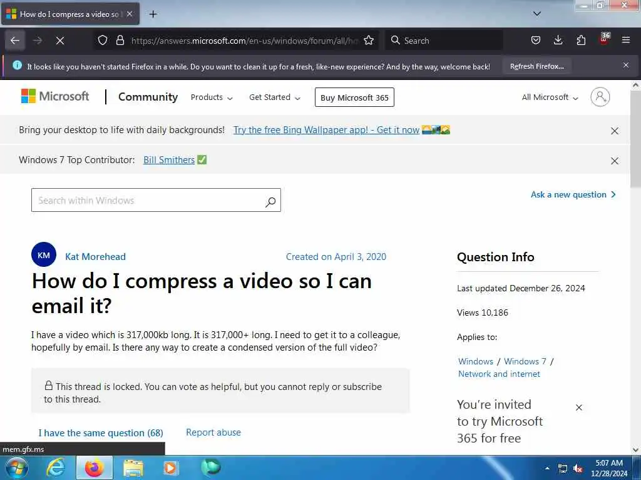Open the Bing Wallpaper app link
The image size is (641, 480).
click(326, 130)
